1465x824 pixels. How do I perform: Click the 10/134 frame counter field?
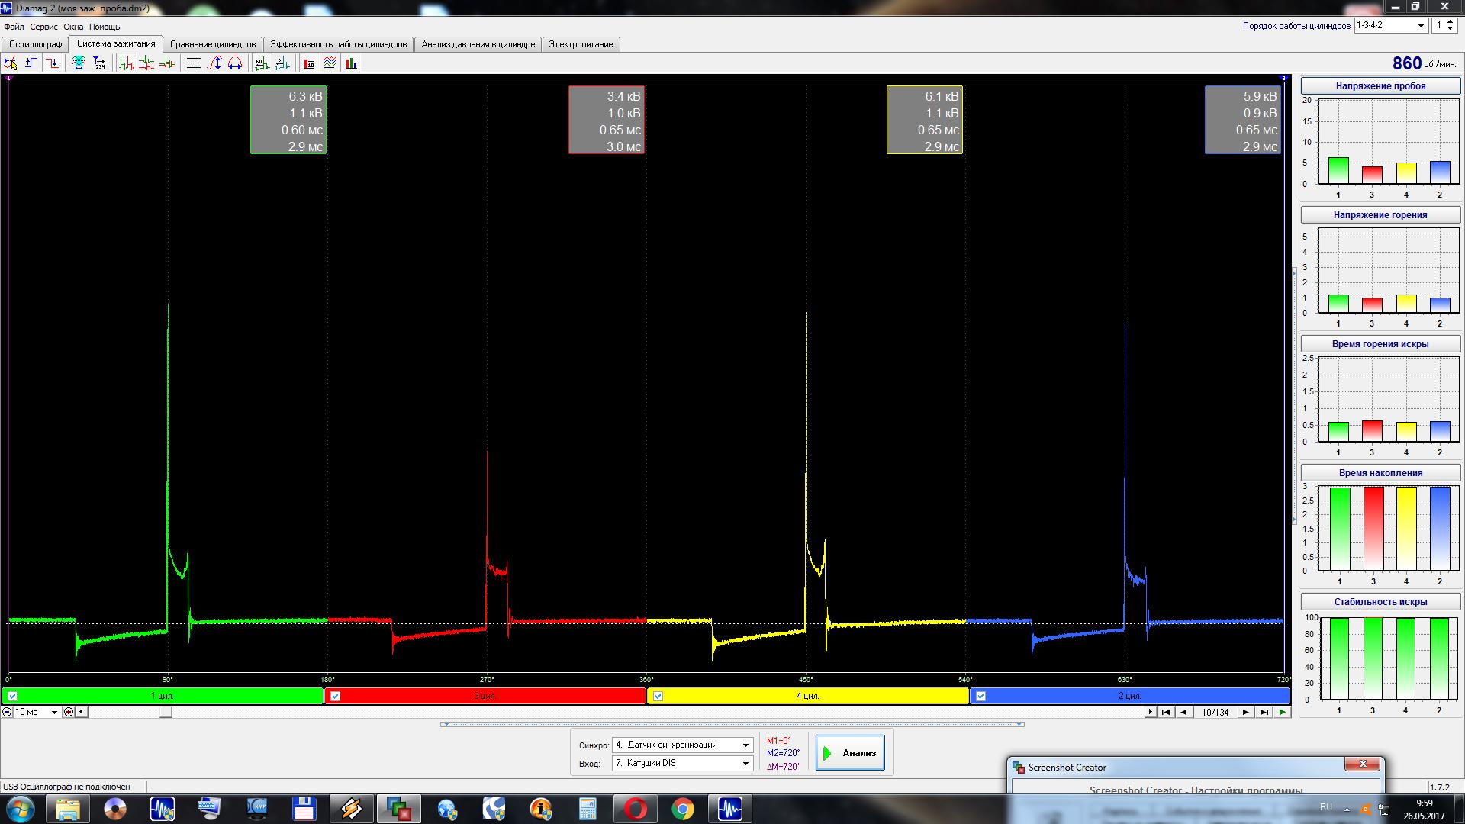coord(1215,712)
